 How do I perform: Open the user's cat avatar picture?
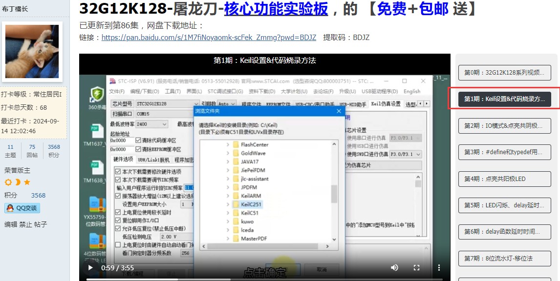[x=32, y=51]
